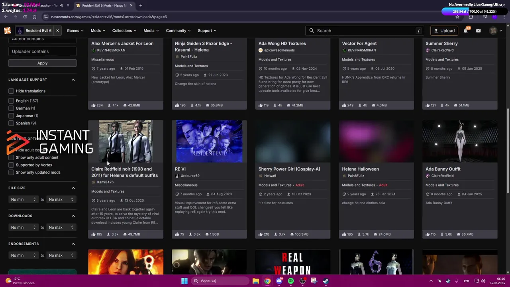Screen dimensions: 510x287
Task: Open Snipping Tool from taskbar
Action: 314,281
